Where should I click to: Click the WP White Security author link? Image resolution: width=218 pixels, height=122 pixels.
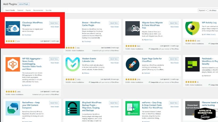click(210, 34)
